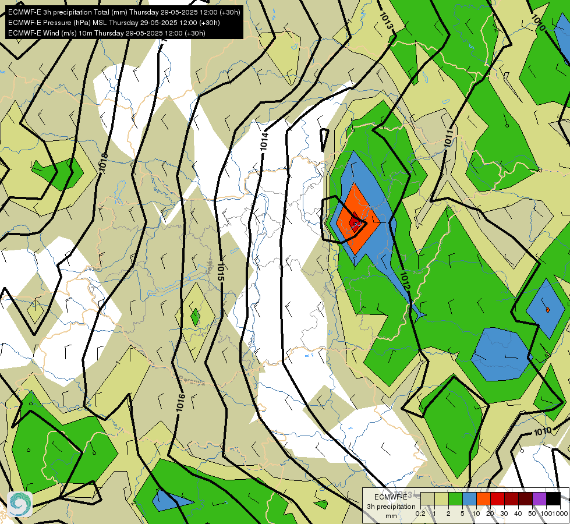This screenshot has height=524, width=570.
Task: Select the 1012 isobar label
Action: [x=405, y=281]
